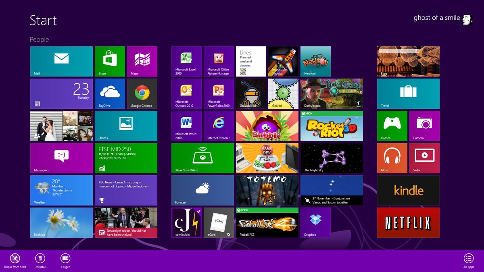Open Microsoft PowerPoint 2010
Screen dimensions: 484x272
tap(219, 93)
